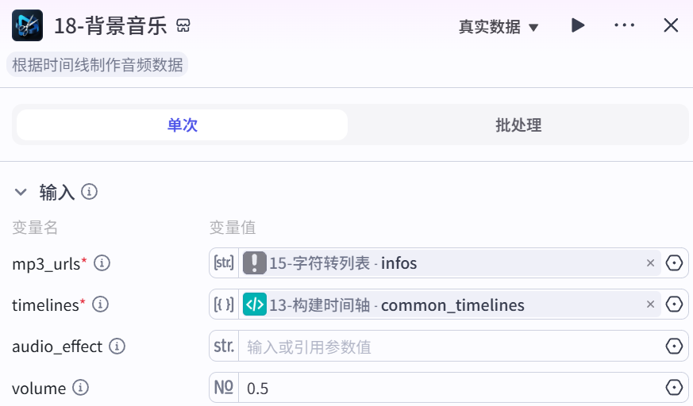Open reference picker for audio_effect field
The image size is (693, 406).
674,346
